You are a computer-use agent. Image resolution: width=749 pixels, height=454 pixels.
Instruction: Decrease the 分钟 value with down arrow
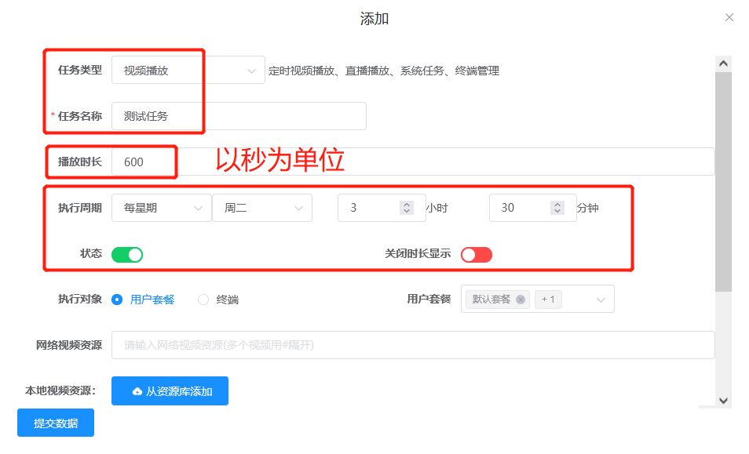pos(557,212)
